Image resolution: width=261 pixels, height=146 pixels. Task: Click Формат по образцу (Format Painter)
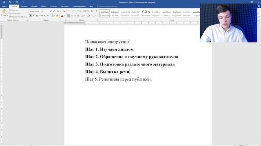18,17
